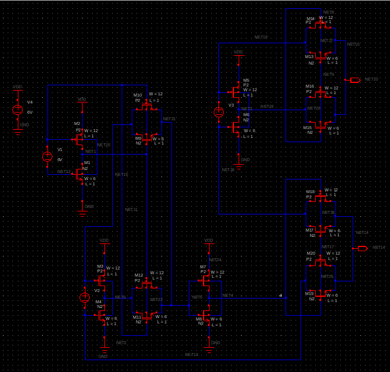Click the M2 PMOS transistor symbol

(79, 139)
